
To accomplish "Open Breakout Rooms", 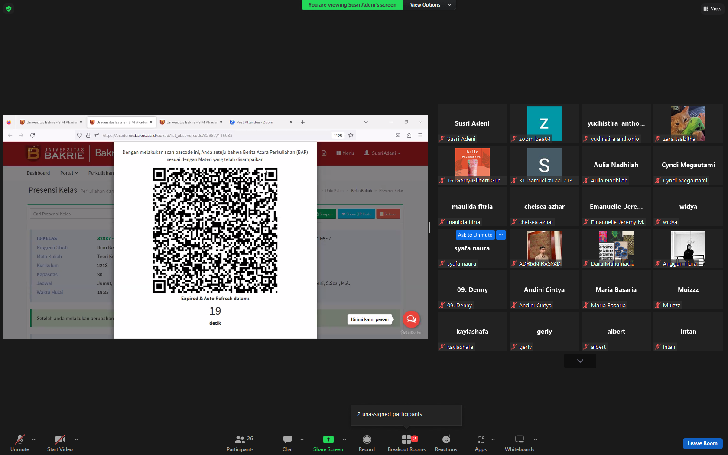I will click(x=406, y=443).
